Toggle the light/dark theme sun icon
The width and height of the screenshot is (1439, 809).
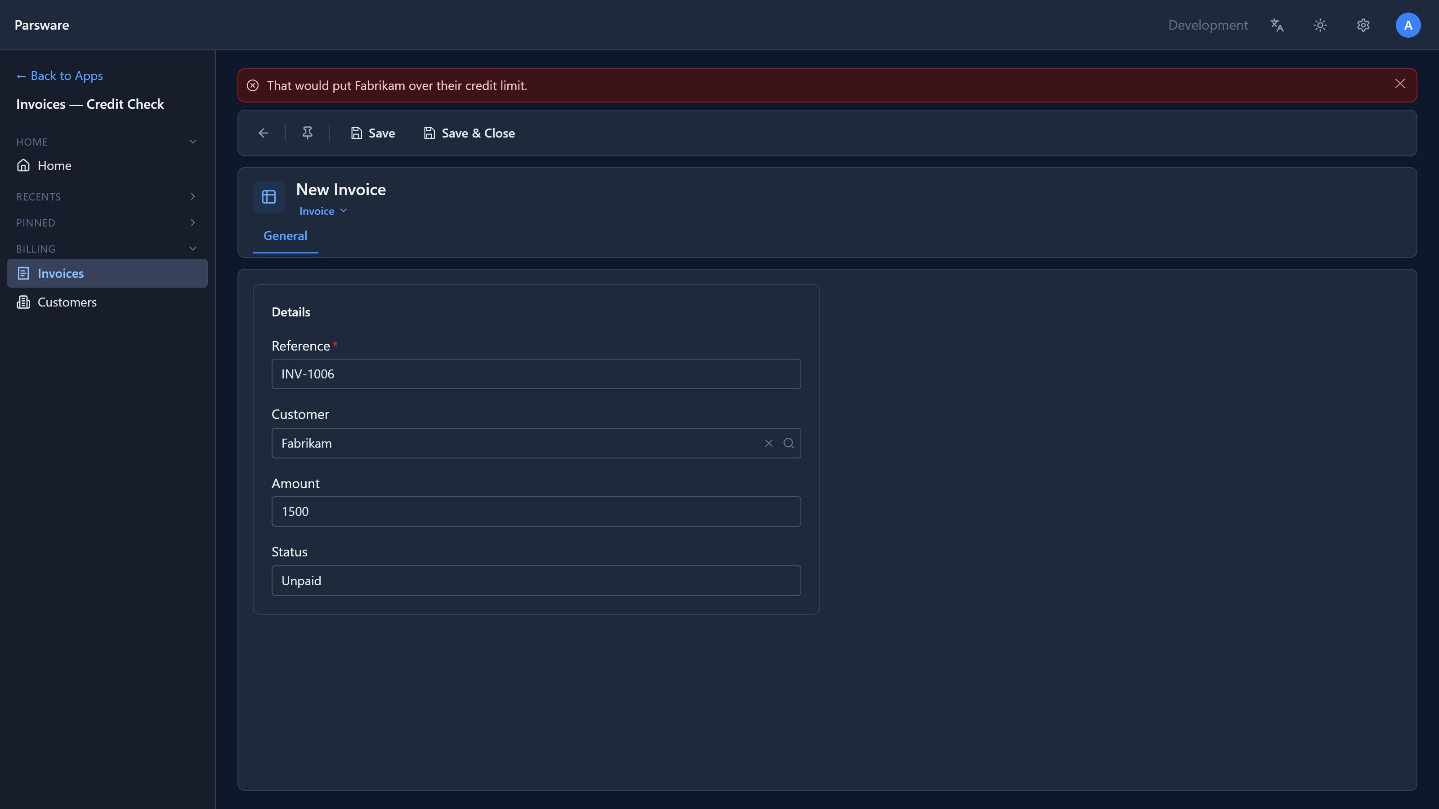(x=1320, y=25)
